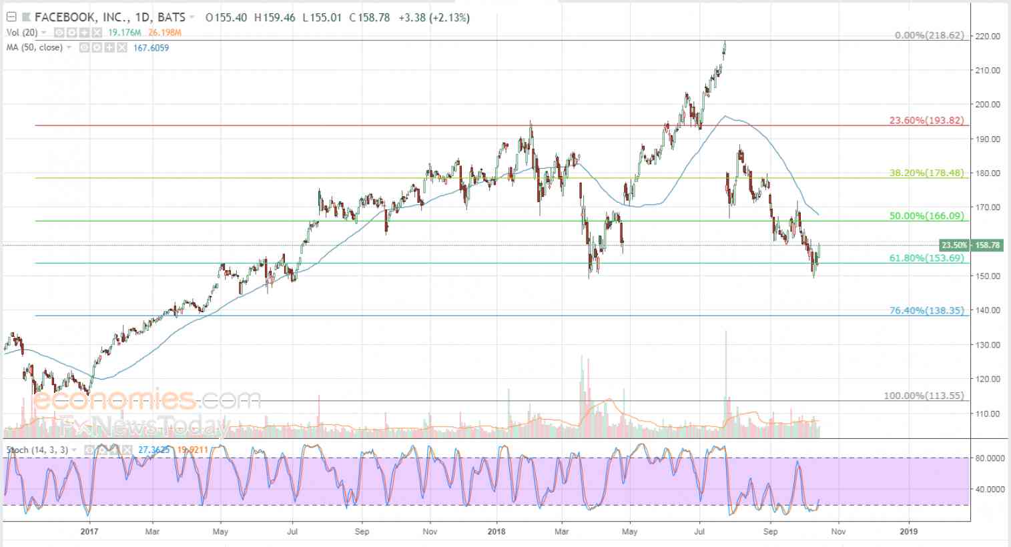
Task: Click the volume value 19.176M
Action: point(123,33)
